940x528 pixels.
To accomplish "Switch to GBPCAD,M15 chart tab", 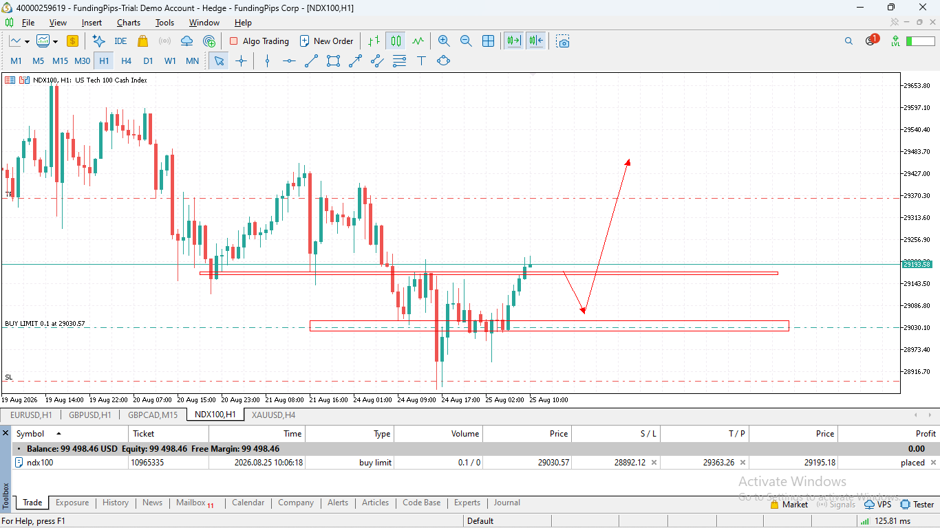I will pos(153,415).
